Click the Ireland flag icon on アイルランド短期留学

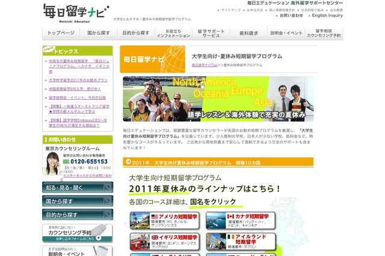[x=231, y=237]
